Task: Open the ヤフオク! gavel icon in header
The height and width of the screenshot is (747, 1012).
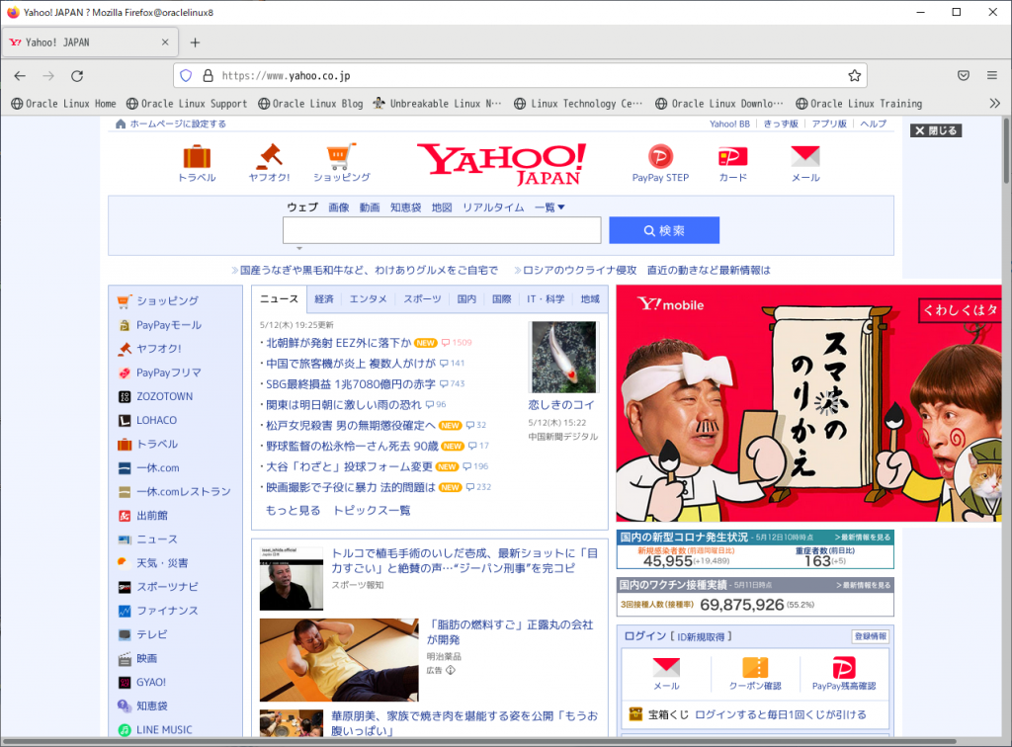Action: pos(269,156)
